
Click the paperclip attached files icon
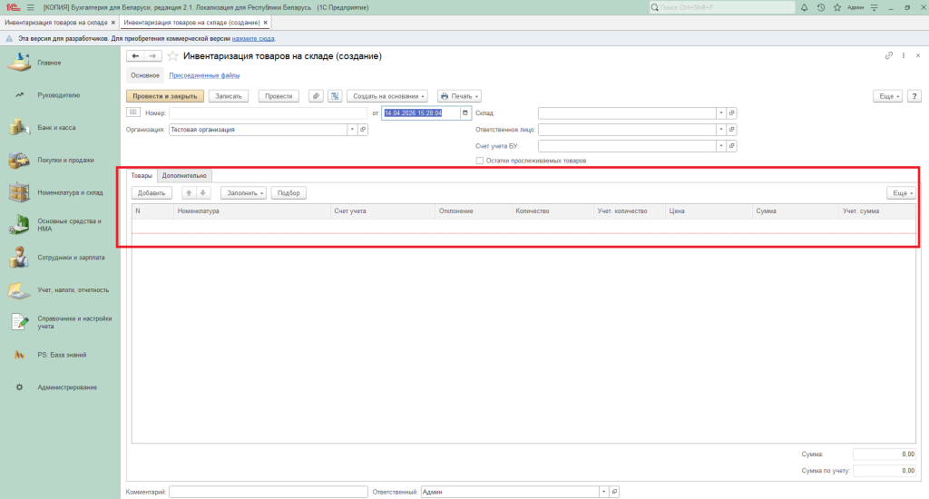click(316, 95)
